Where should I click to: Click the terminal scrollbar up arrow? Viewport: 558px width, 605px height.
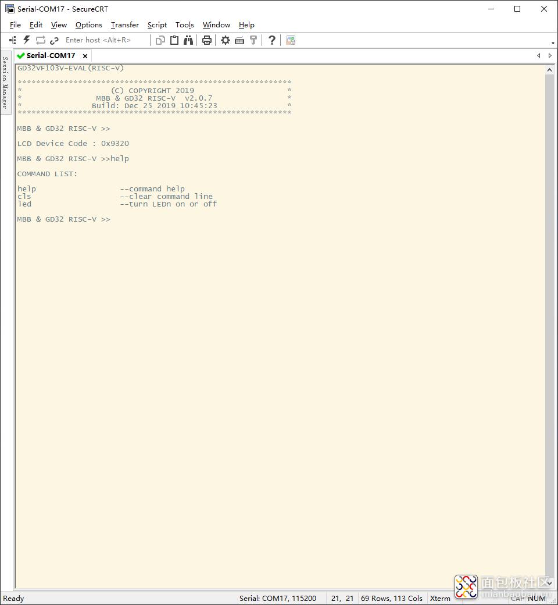(x=549, y=70)
